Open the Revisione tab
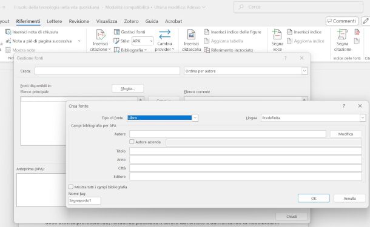Image resolution: width=370 pixels, height=227 pixels. (79, 21)
